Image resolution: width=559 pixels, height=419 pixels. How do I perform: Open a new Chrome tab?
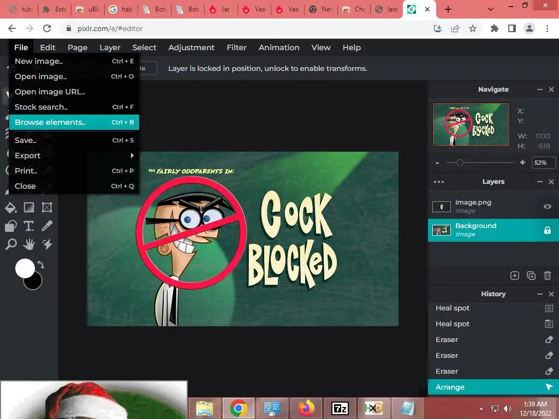(x=448, y=9)
